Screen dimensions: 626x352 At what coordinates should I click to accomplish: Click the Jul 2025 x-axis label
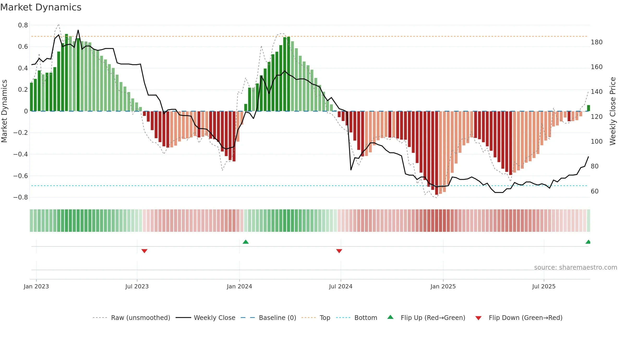544,286
